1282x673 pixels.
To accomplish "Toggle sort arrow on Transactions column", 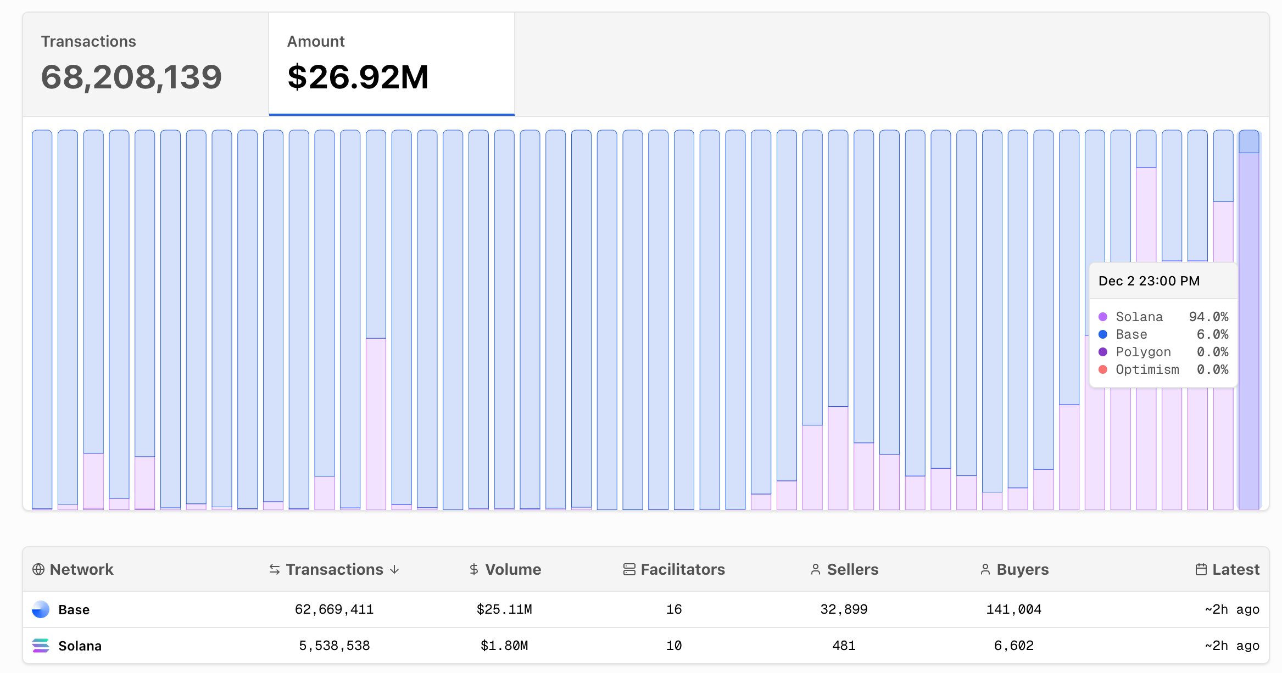I will pyautogui.click(x=394, y=569).
